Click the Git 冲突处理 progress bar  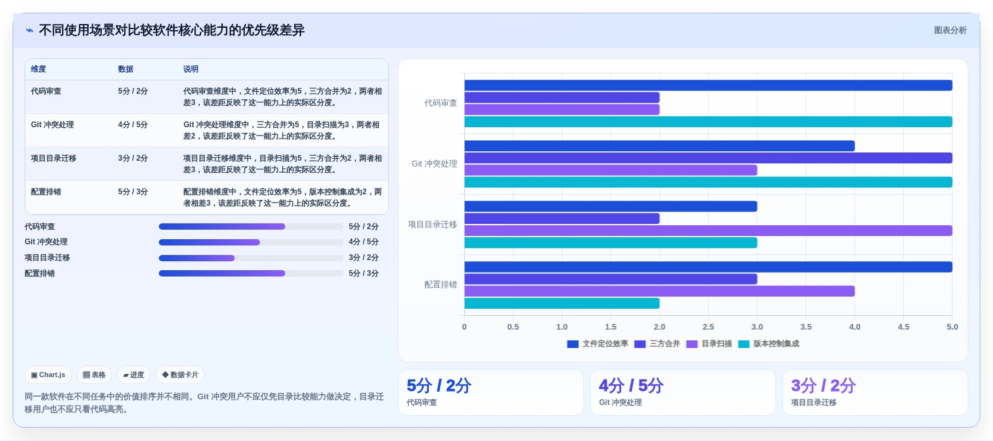(x=250, y=242)
